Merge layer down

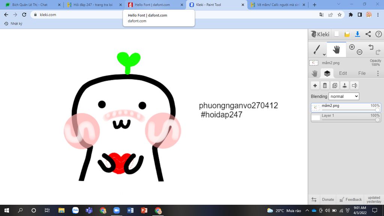tap(345, 85)
